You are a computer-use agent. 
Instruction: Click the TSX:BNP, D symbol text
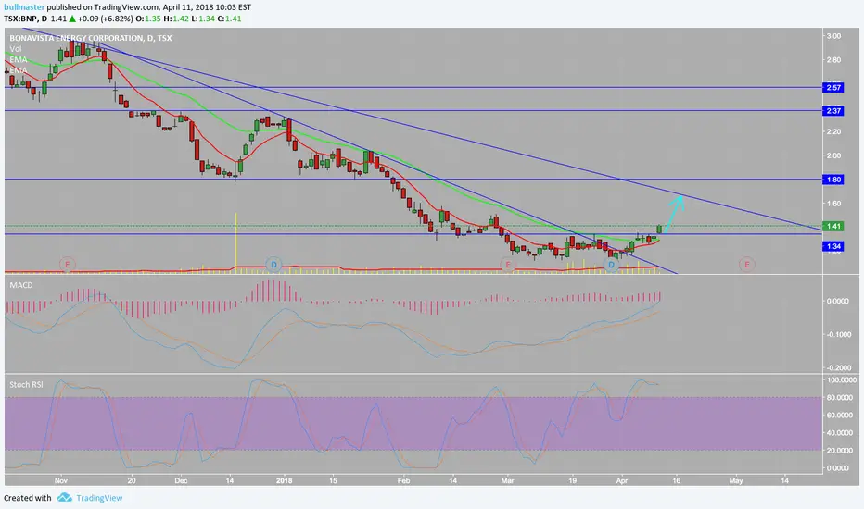25,19
